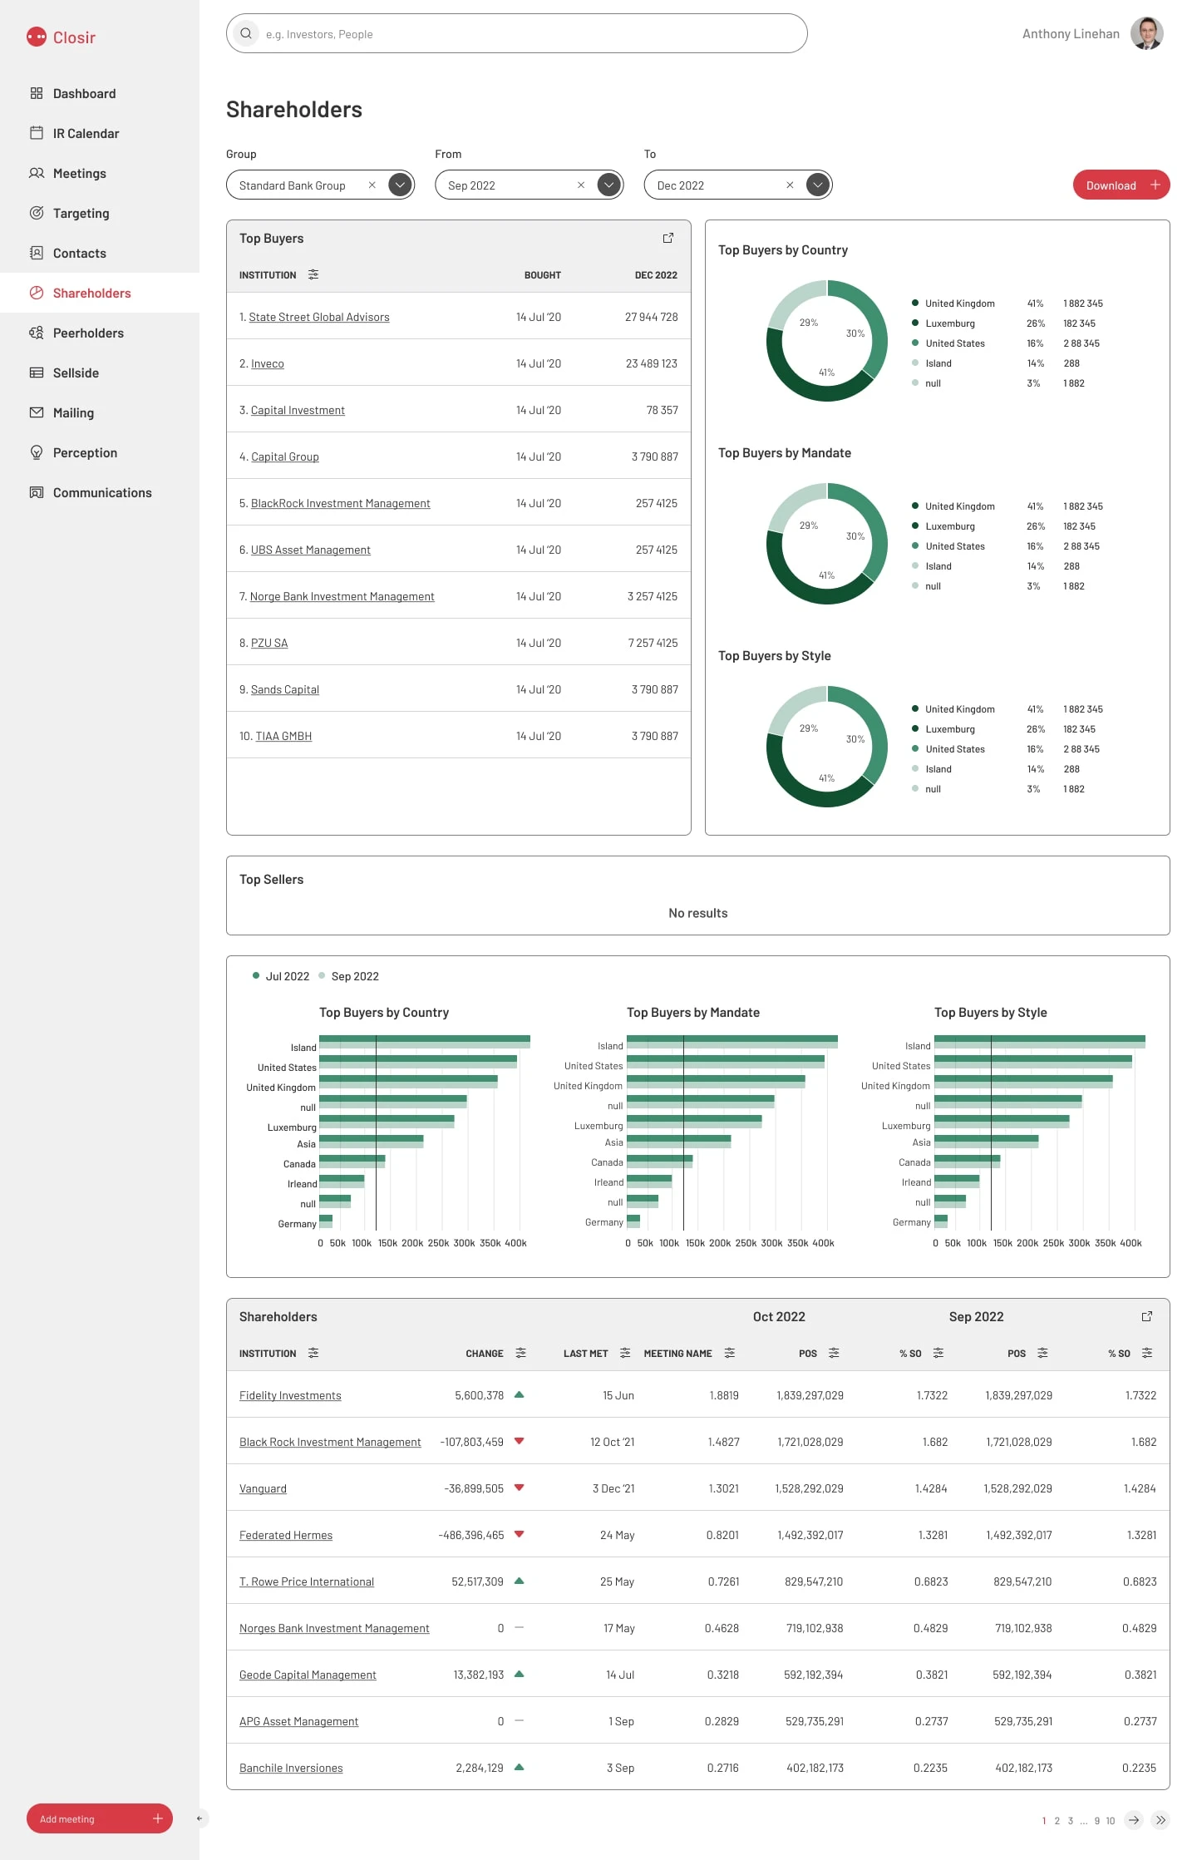Toggle the Sep 2022 legend series
The height and width of the screenshot is (1860, 1197).
348,976
